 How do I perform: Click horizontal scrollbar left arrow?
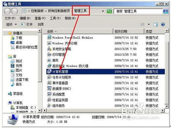point(44,111)
